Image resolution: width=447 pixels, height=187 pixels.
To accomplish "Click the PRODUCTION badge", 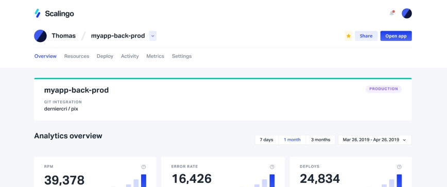I will point(384,89).
